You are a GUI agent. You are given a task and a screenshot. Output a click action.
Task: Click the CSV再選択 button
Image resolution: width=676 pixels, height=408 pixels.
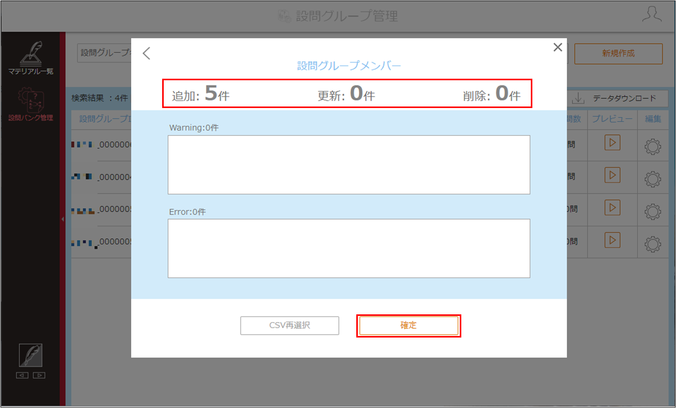[x=289, y=326]
